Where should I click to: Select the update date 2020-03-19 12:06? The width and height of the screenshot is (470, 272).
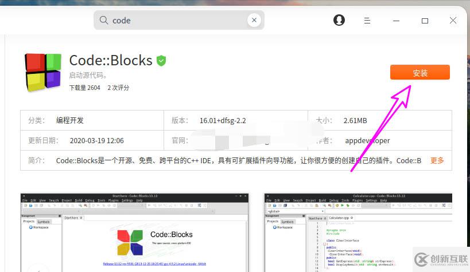97,141
